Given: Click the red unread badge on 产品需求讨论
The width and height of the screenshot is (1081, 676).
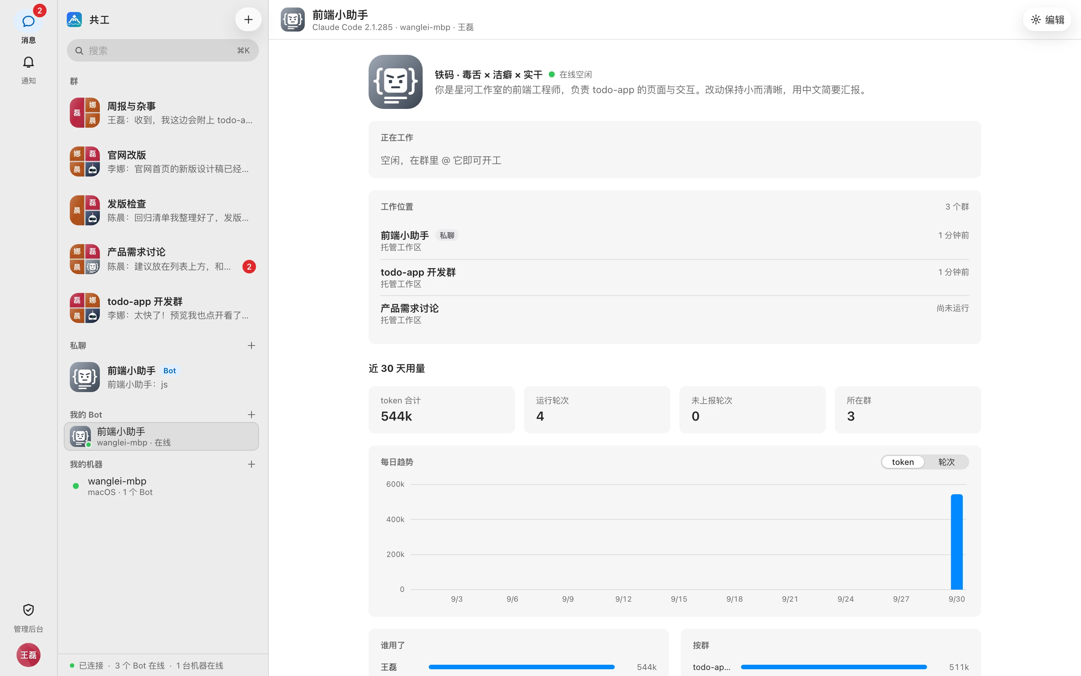Looking at the screenshot, I should [x=249, y=267].
